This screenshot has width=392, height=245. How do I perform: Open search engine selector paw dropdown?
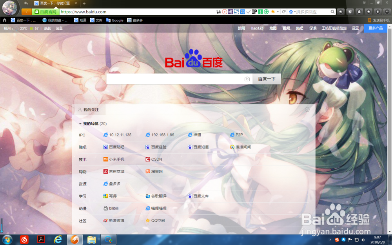tap(292, 12)
